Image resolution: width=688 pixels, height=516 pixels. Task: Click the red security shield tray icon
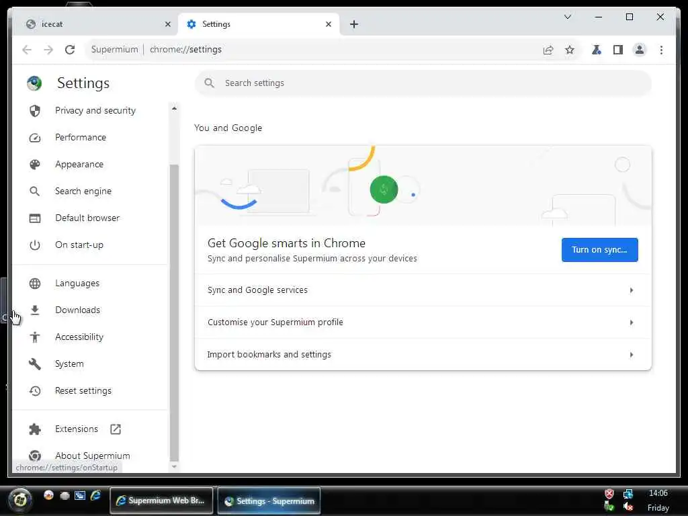[609, 494]
